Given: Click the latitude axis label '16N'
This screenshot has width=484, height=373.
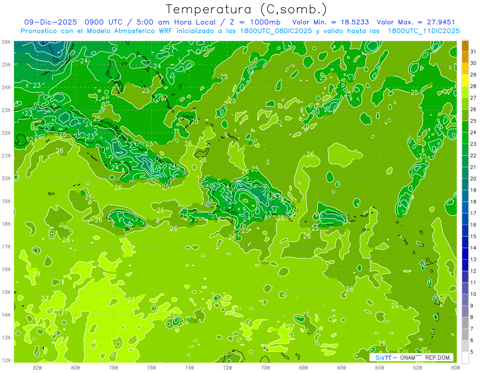Looking at the screenshot, I should tap(6, 269).
